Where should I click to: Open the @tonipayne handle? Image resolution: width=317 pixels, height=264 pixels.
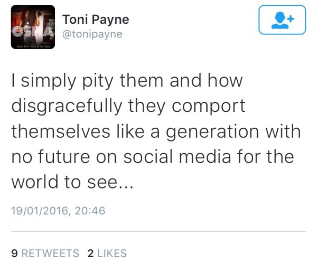point(92,34)
